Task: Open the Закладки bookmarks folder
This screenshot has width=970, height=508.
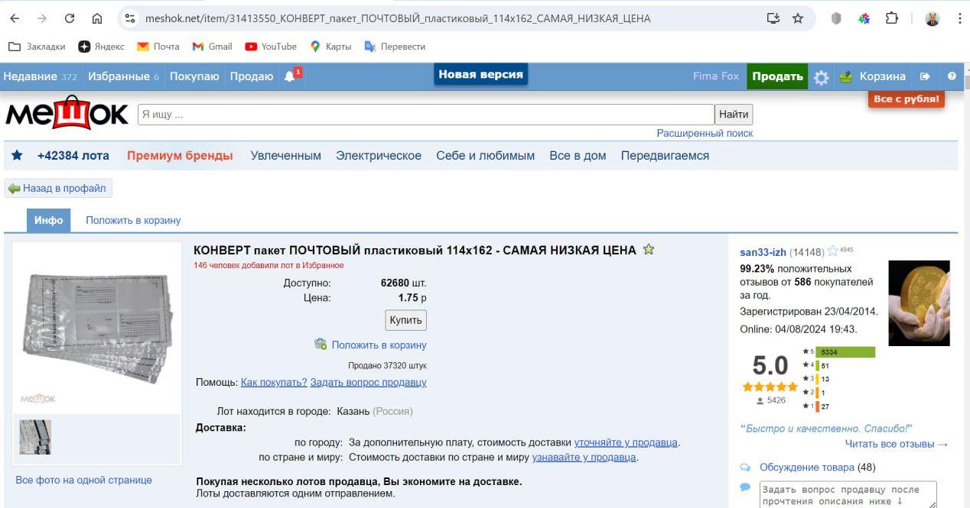Action: 37,47
